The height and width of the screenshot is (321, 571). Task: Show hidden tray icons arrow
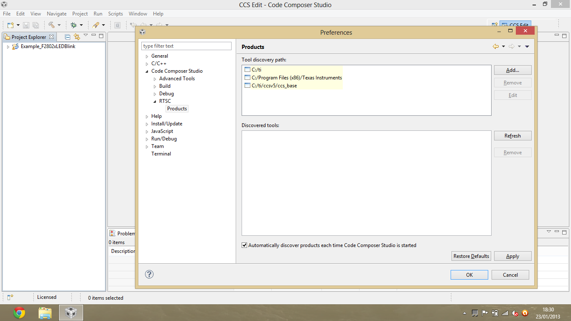[x=464, y=313]
